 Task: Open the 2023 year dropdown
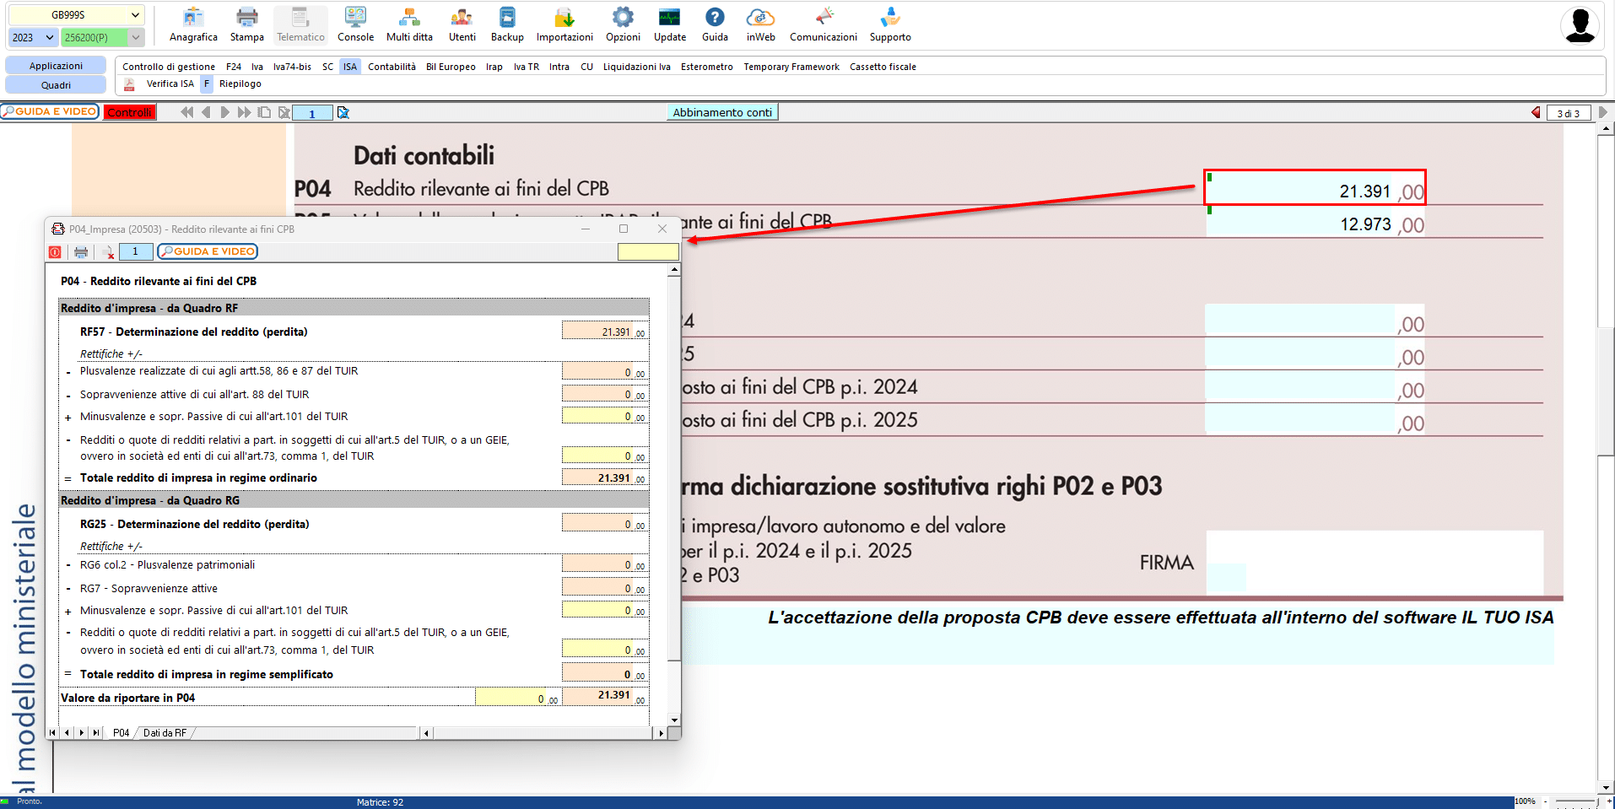(33, 37)
